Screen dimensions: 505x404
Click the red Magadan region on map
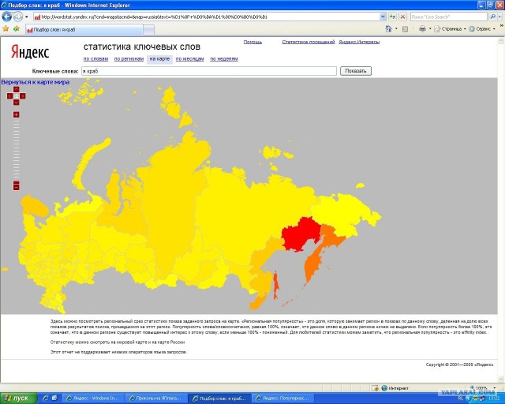tap(300, 234)
